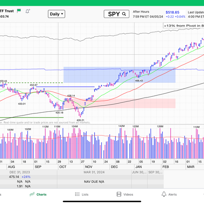This screenshot has width=204, height=204.
Task: Click the 475.14 +24% value
Action: [x=20, y=177]
